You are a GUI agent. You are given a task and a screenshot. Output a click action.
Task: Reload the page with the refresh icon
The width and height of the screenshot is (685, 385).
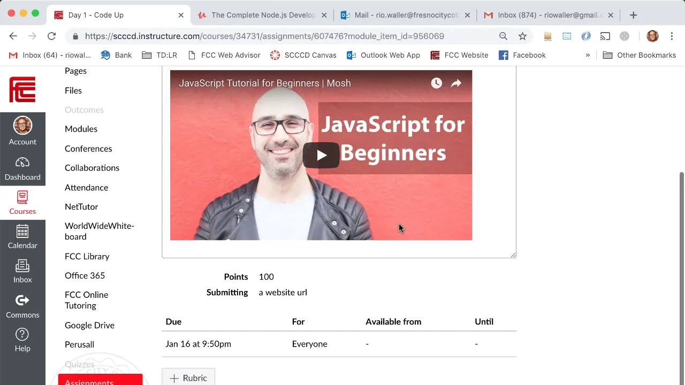click(51, 36)
